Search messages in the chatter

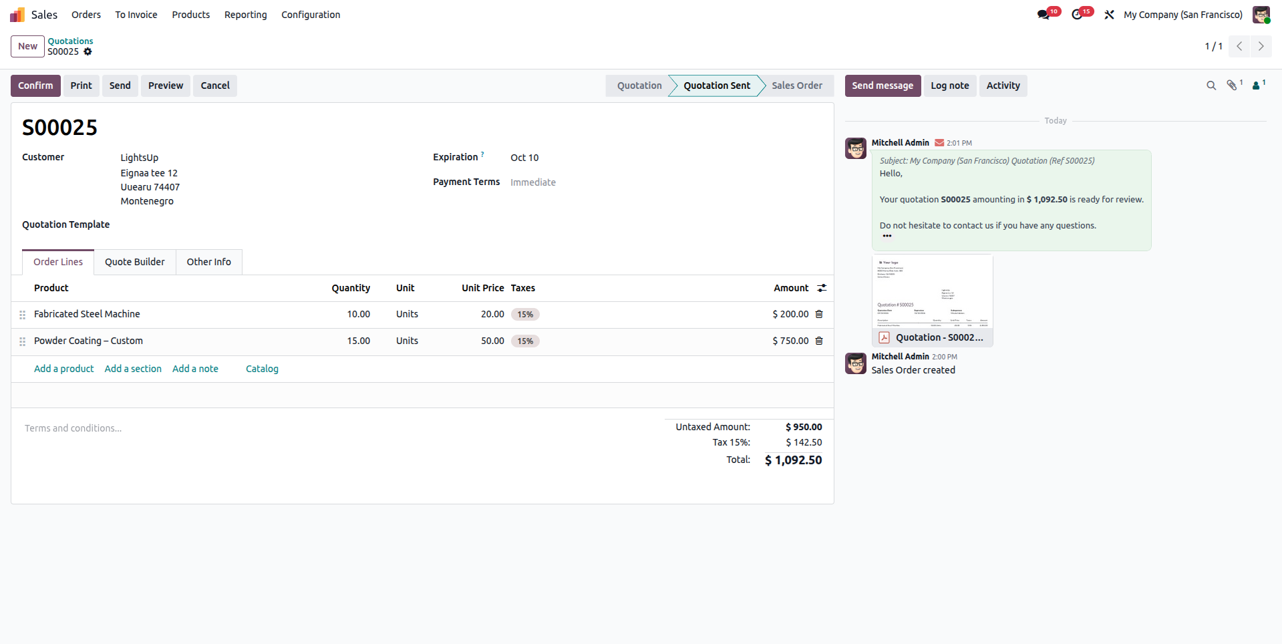tap(1211, 86)
